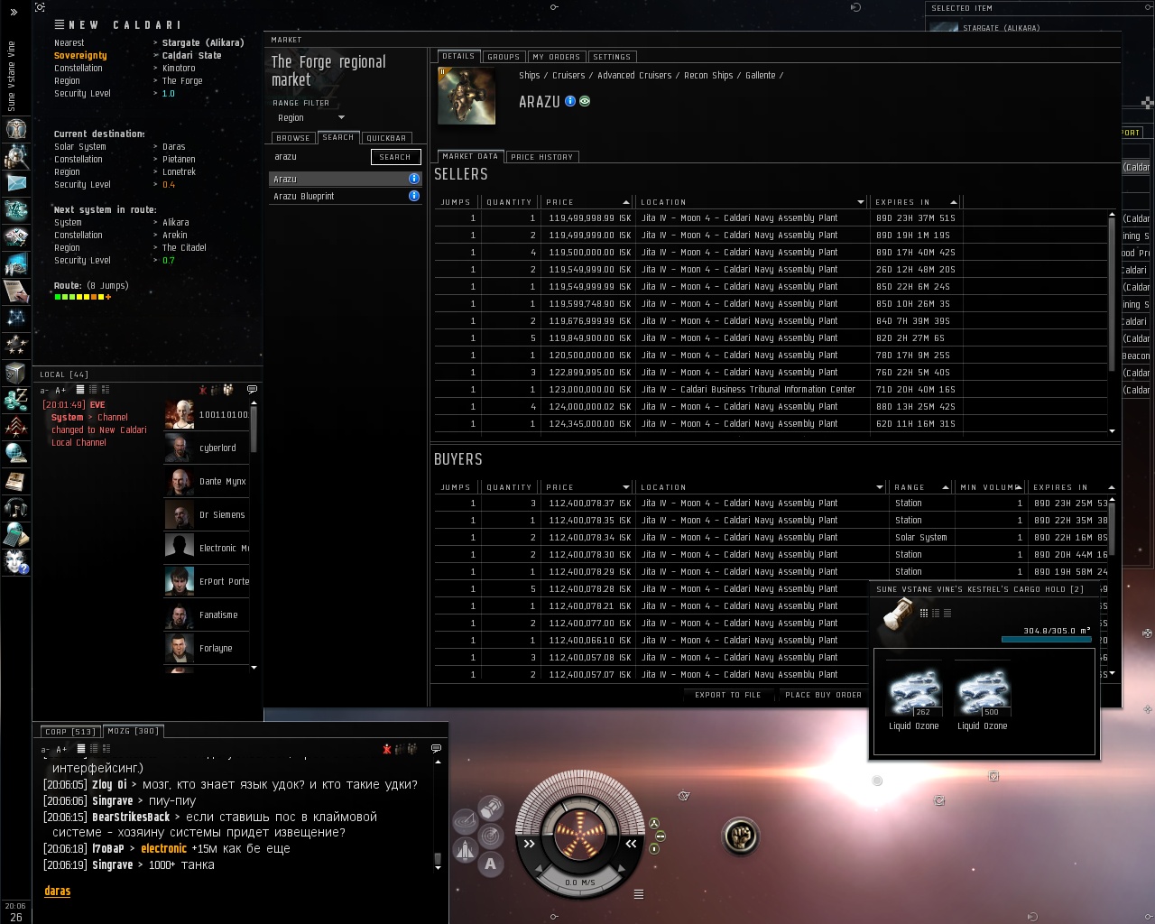
Task: Show info for Arazu Blueprint result
Action: coord(414,196)
